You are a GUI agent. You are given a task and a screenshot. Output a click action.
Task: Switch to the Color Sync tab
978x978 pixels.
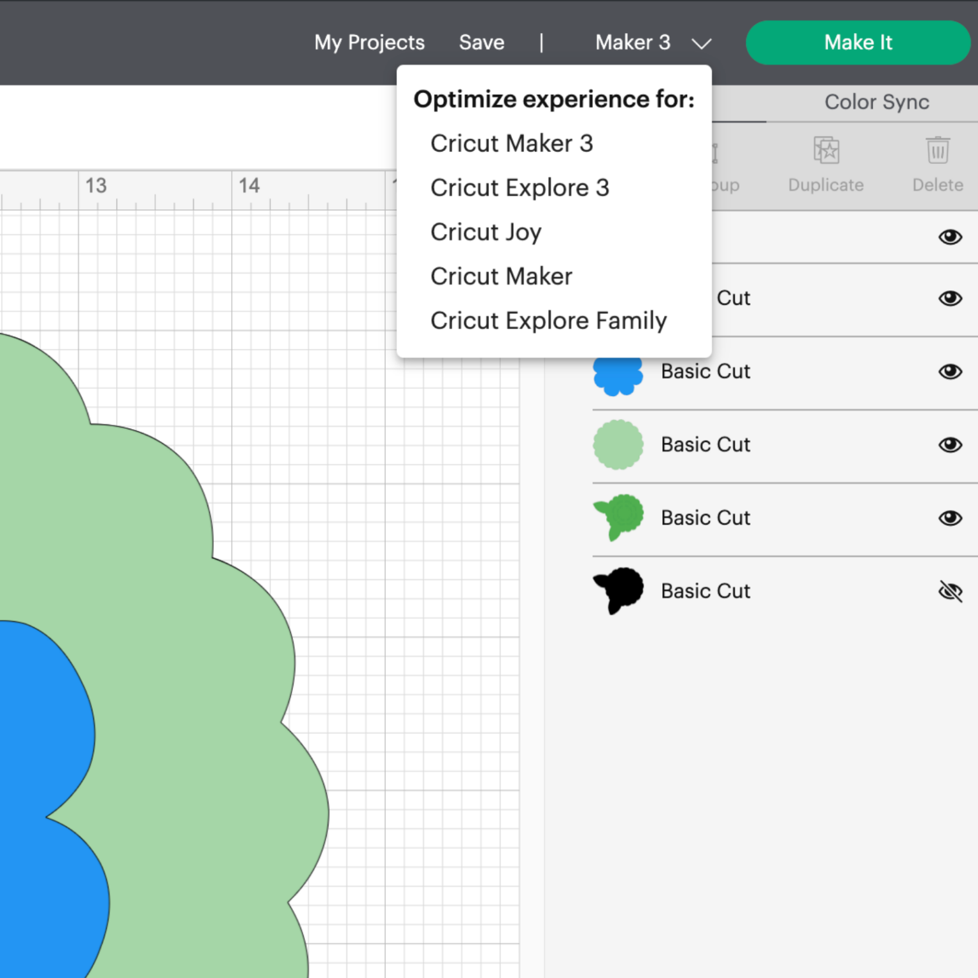876,102
